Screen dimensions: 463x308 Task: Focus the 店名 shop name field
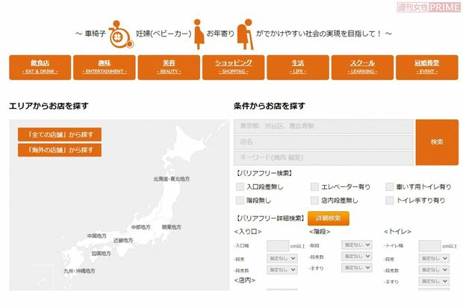pyautogui.click(x=323, y=142)
